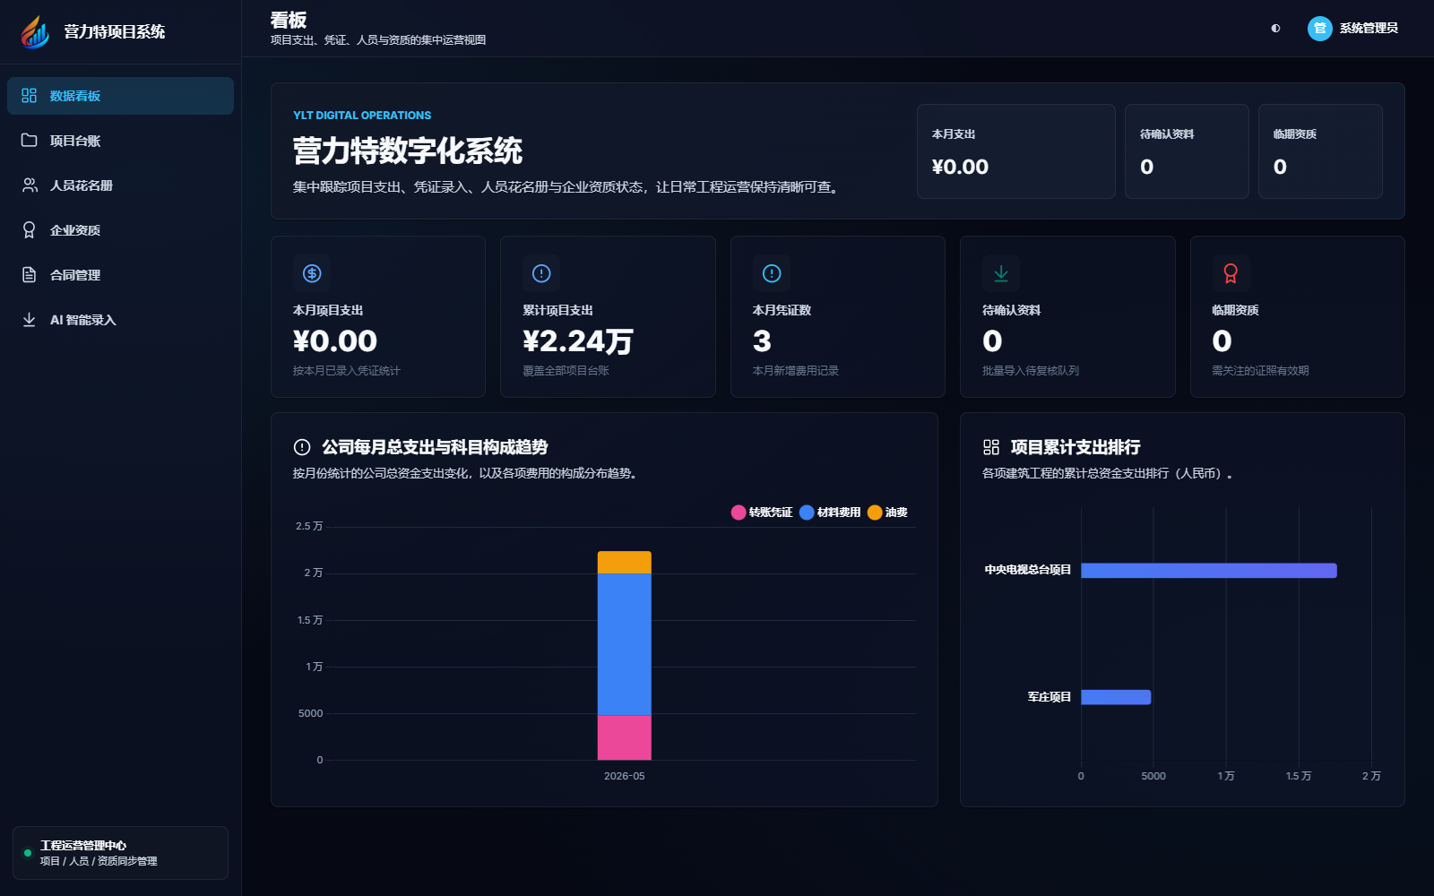Click the grid icon beside 项目累计支出排行 title
Viewport: 1434px width, 896px height.
pyautogui.click(x=991, y=447)
